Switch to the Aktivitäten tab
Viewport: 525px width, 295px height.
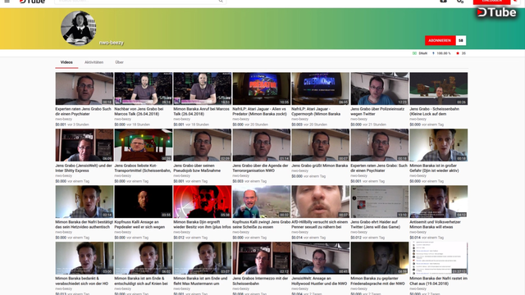(94, 62)
